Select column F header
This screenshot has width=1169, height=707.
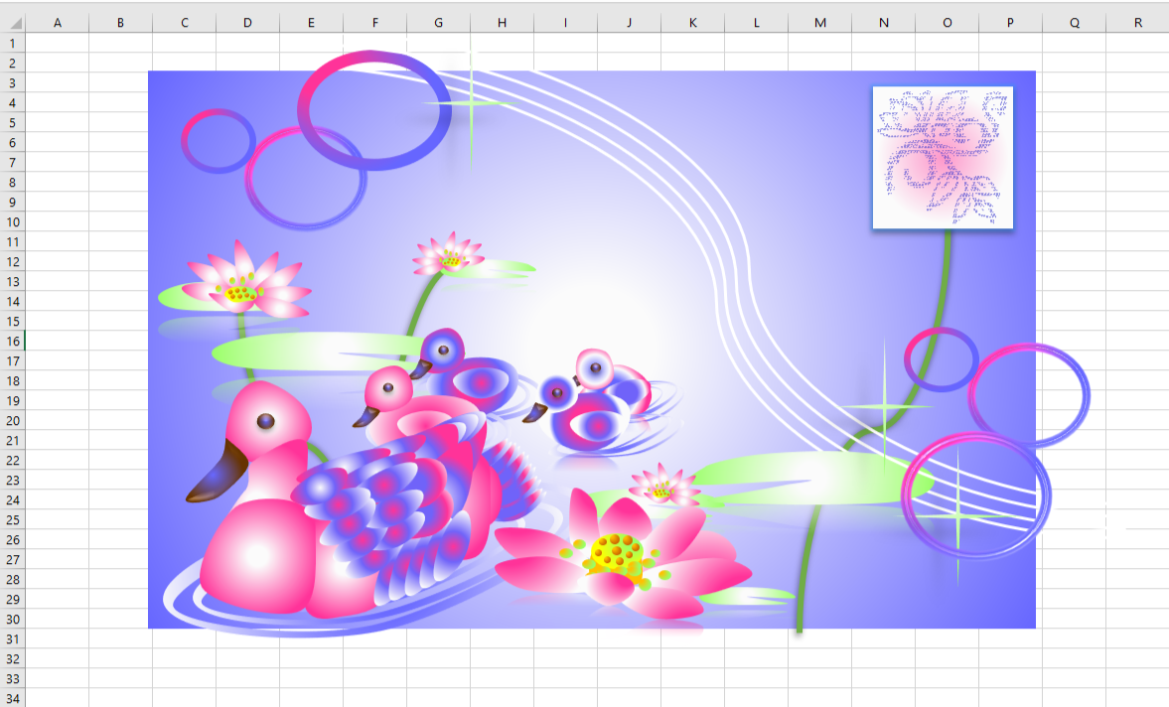tap(375, 23)
